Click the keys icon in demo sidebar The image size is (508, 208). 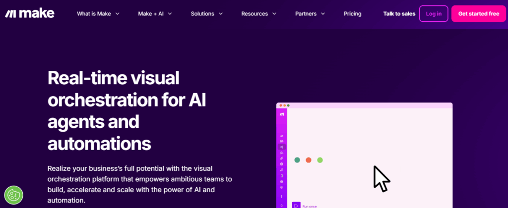tap(282, 170)
